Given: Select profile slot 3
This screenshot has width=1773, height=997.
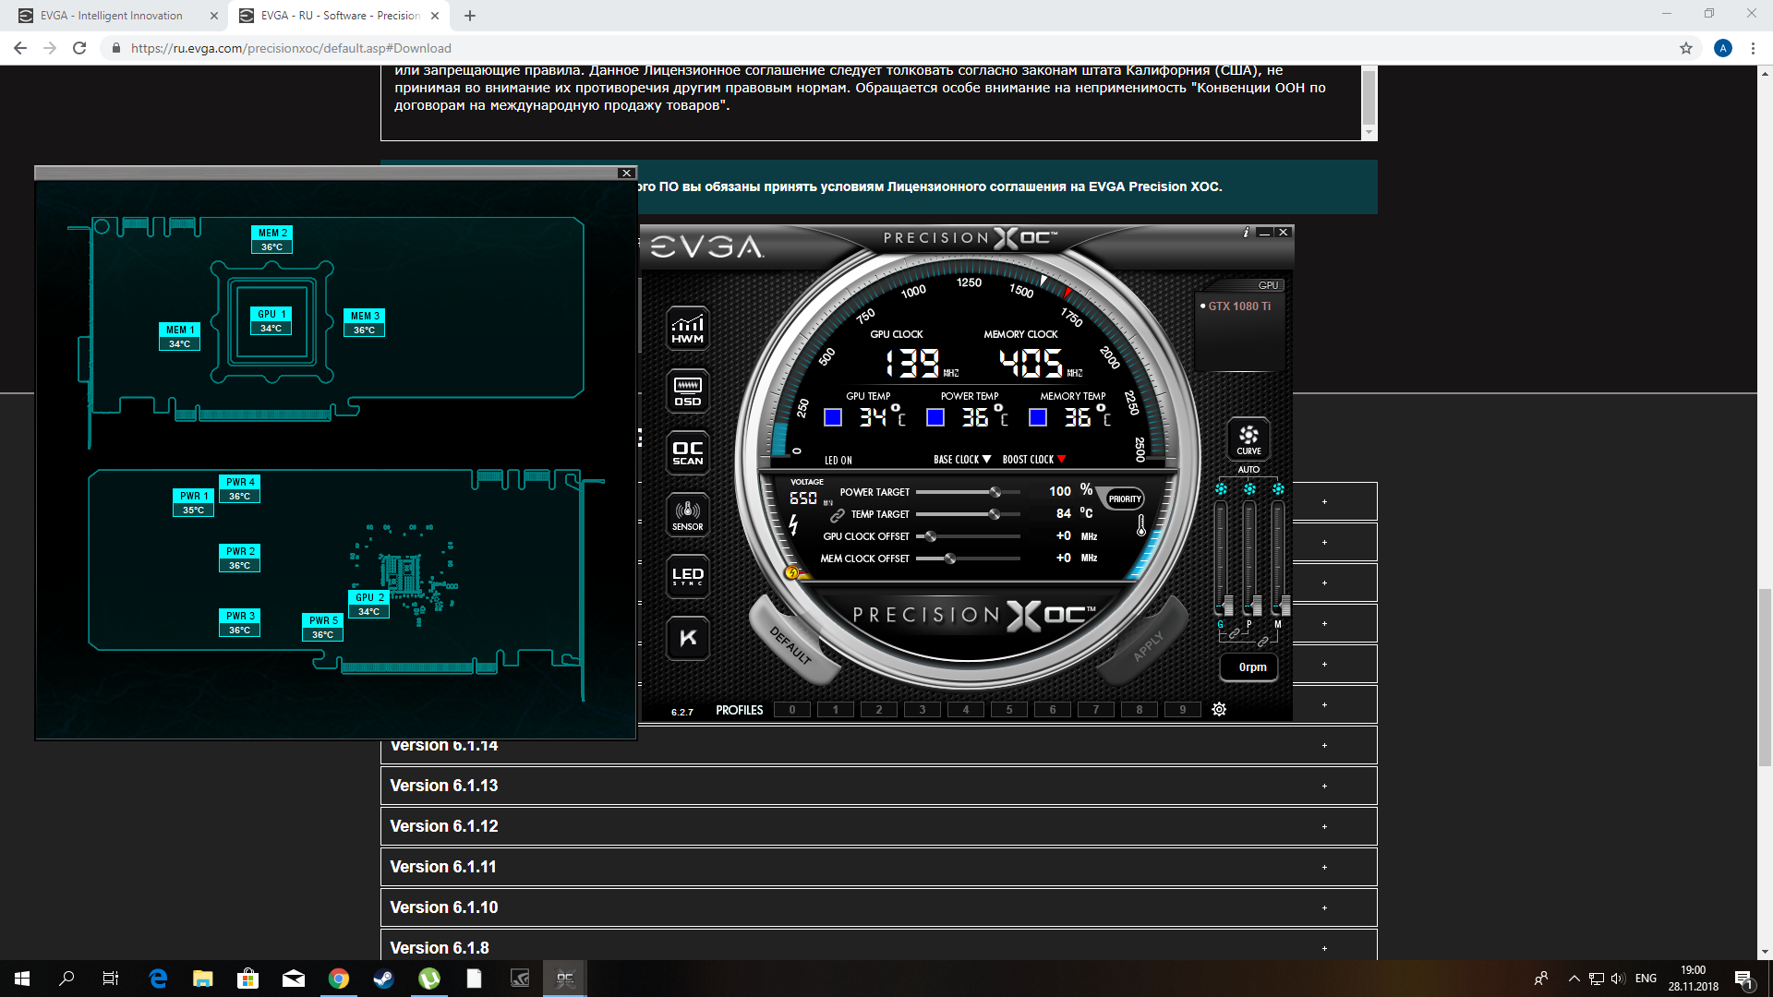Looking at the screenshot, I should (x=922, y=709).
